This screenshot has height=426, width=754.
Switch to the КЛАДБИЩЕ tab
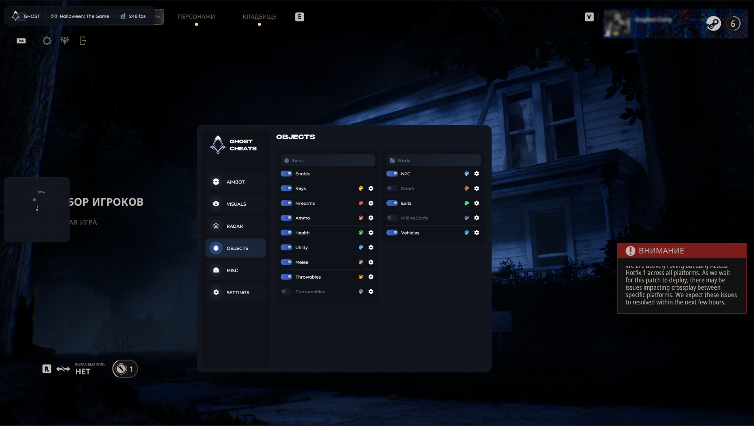click(259, 17)
